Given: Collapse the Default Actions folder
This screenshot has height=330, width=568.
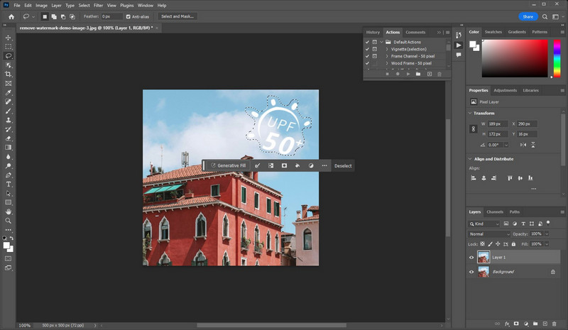Looking at the screenshot, I should [x=381, y=42].
